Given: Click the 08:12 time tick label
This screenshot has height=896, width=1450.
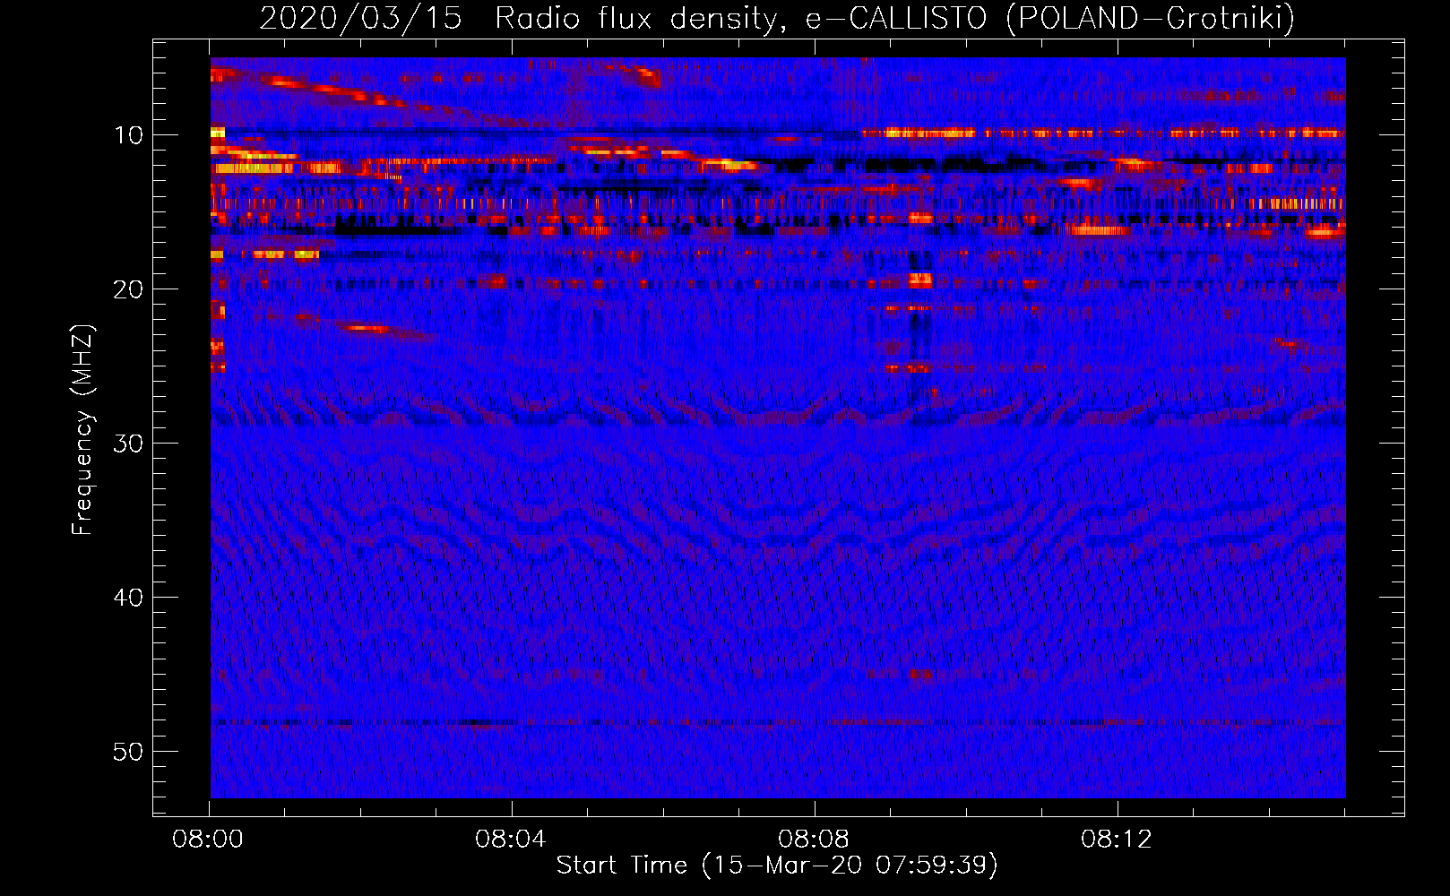Looking at the screenshot, I should click(1117, 840).
